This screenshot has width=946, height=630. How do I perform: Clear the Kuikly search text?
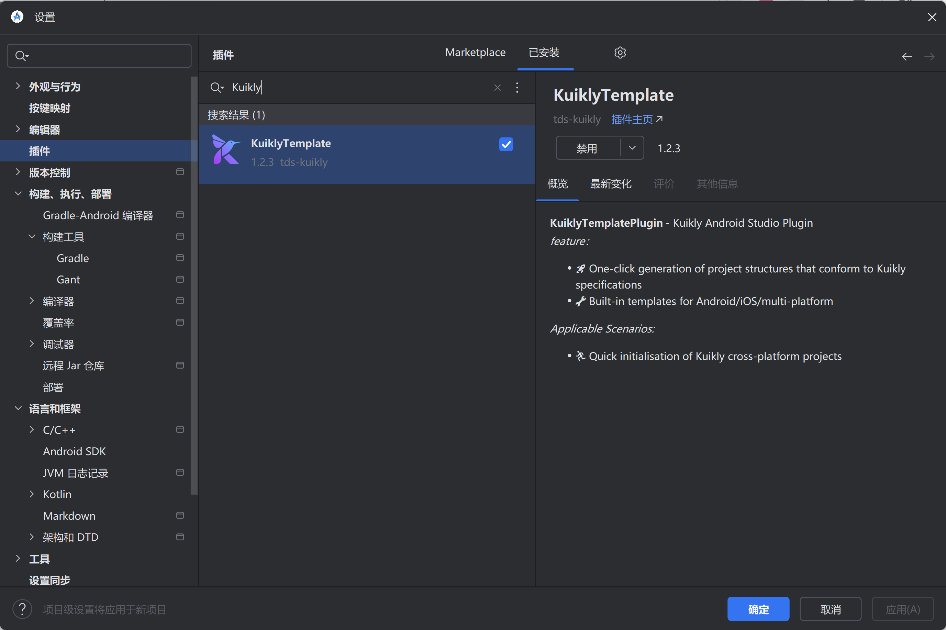point(497,88)
